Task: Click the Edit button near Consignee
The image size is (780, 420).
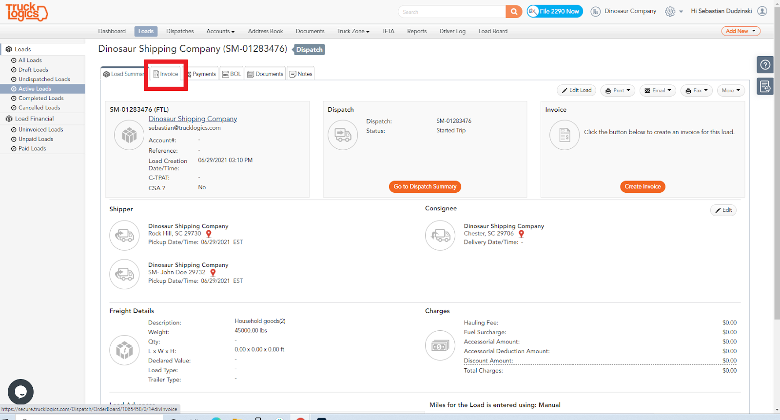Action: click(x=723, y=210)
